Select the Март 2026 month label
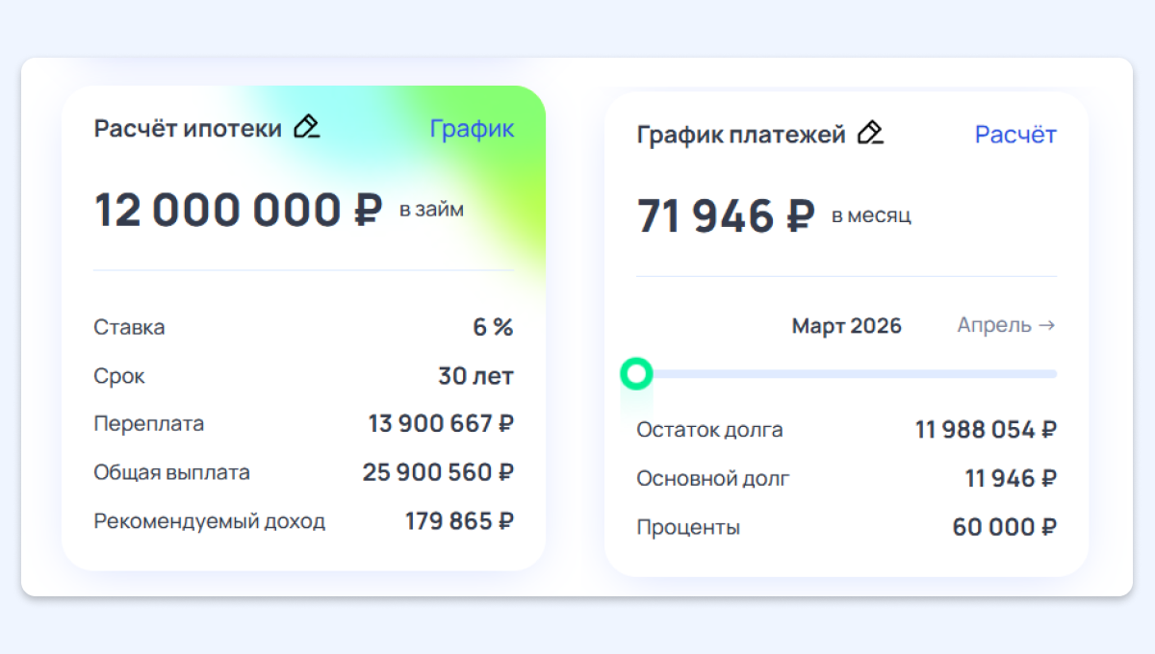This screenshot has width=1155, height=654. point(846,326)
